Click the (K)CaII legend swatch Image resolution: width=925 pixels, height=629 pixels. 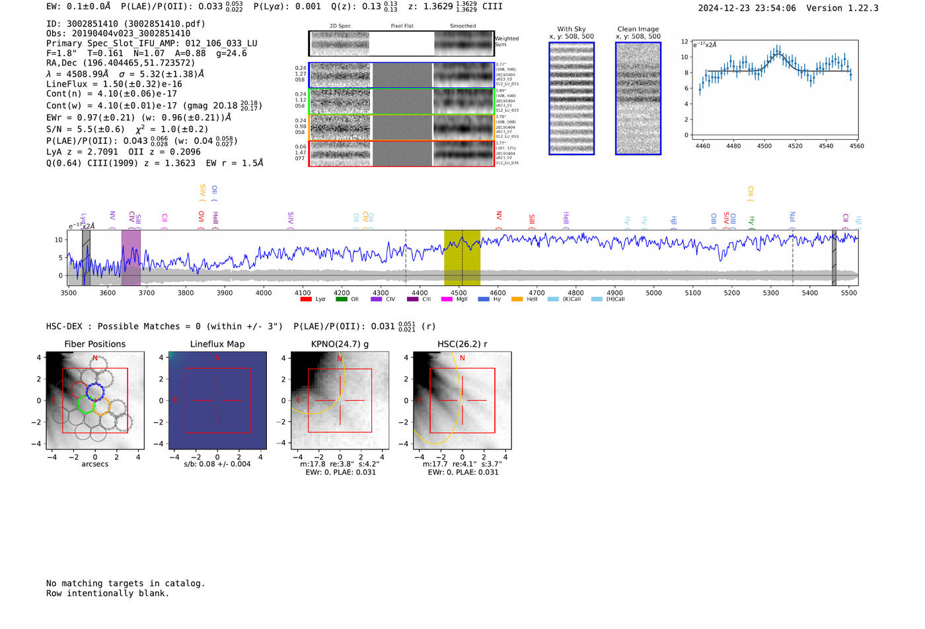pos(553,299)
